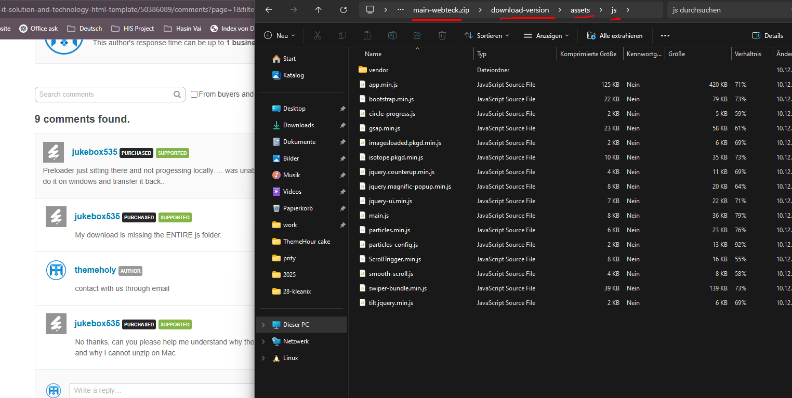The image size is (792, 398).
Task: Click the delete trash icon
Action: click(442, 35)
